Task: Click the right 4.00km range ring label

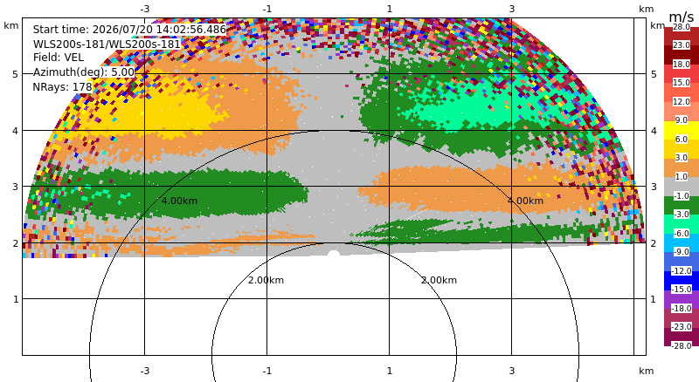Action: [x=526, y=201]
